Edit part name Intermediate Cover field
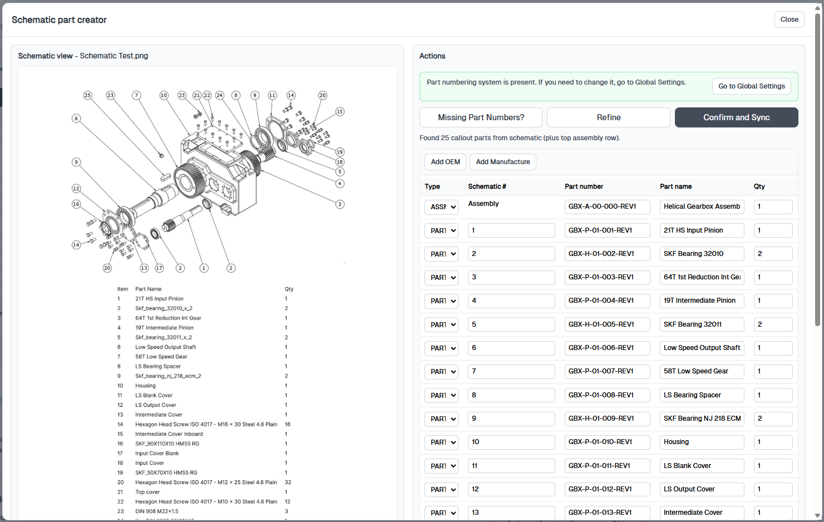Viewport: 824px width, 522px height. point(702,513)
